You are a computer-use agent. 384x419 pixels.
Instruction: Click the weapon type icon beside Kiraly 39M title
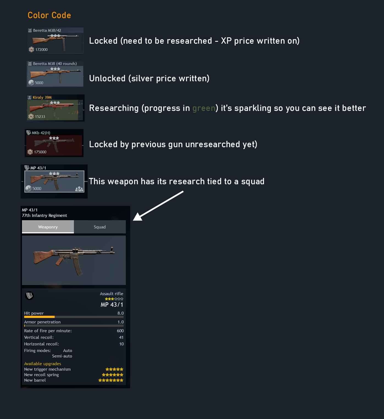tap(29, 97)
